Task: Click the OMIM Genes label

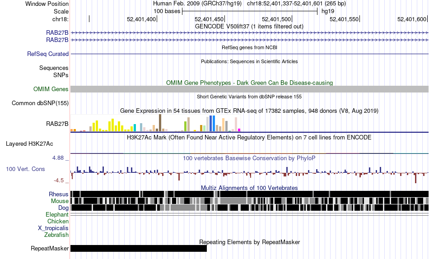Action: click(x=51, y=89)
